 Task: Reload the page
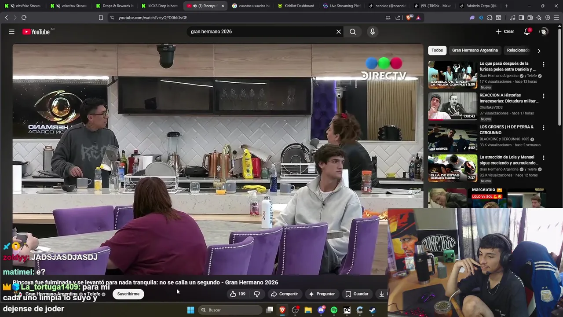tap(24, 18)
